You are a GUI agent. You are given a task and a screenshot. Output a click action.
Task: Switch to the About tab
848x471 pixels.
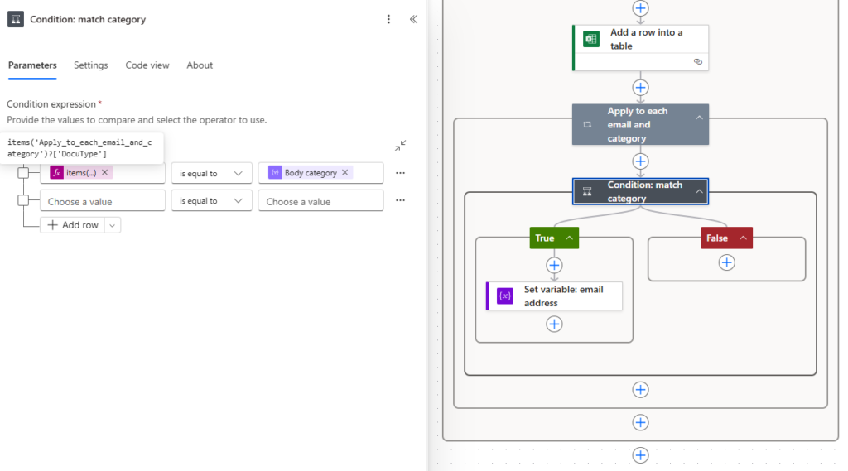pos(200,65)
